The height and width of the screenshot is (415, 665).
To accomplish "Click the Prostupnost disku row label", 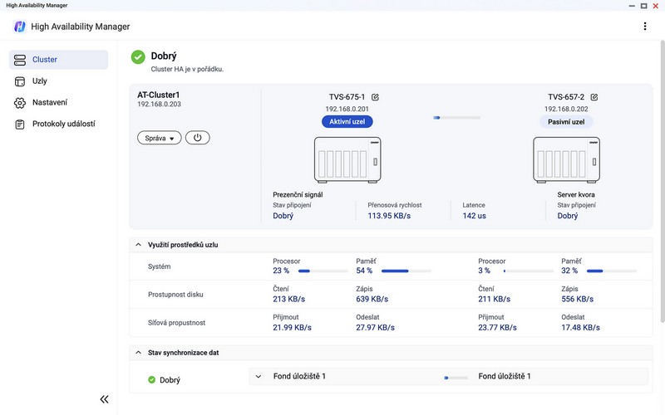I will pos(175,295).
